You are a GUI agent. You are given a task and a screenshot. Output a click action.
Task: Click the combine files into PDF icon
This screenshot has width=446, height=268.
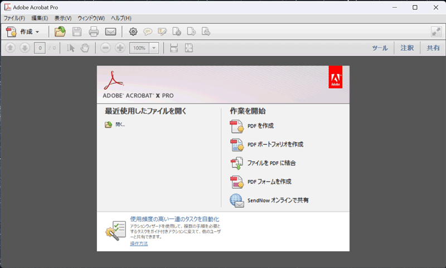(x=237, y=163)
